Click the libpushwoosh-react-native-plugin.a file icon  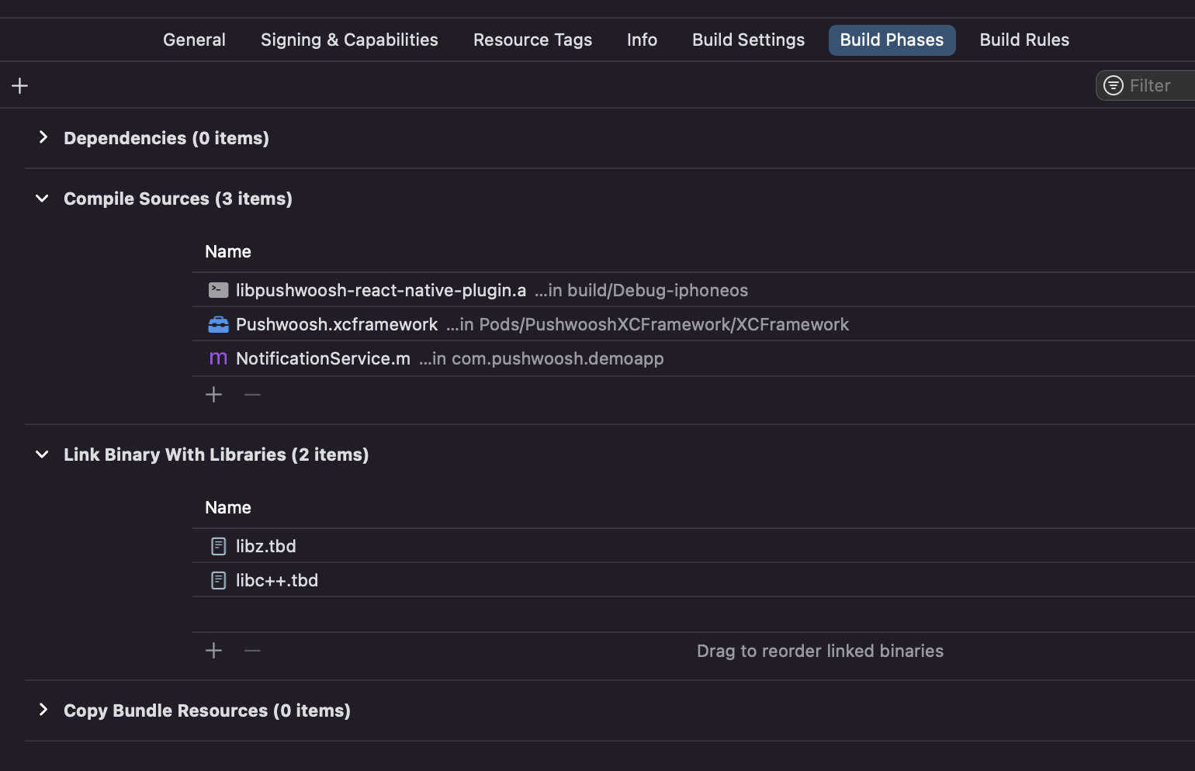coord(218,290)
